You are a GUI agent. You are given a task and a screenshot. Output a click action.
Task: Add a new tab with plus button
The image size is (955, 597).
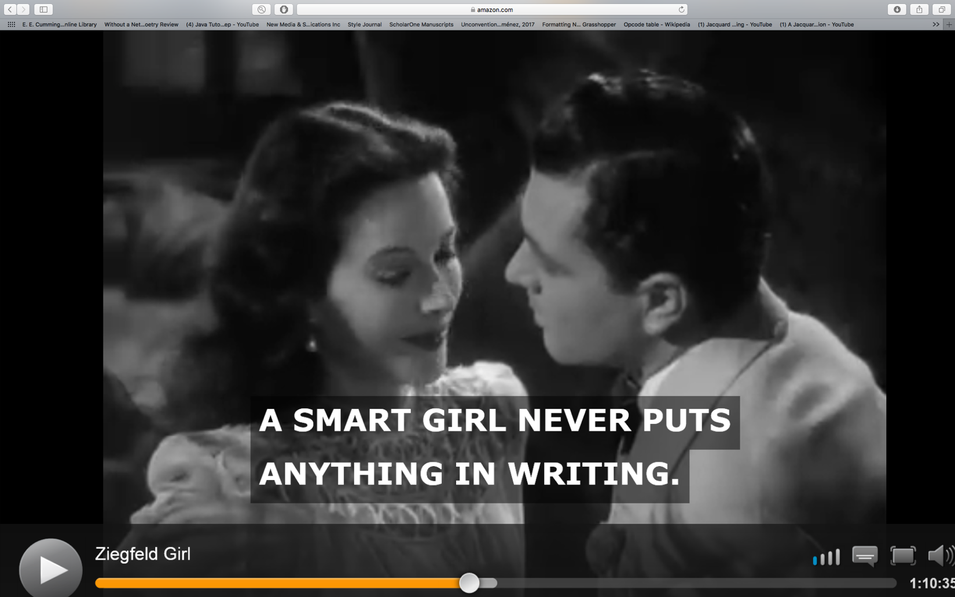(949, 24)
